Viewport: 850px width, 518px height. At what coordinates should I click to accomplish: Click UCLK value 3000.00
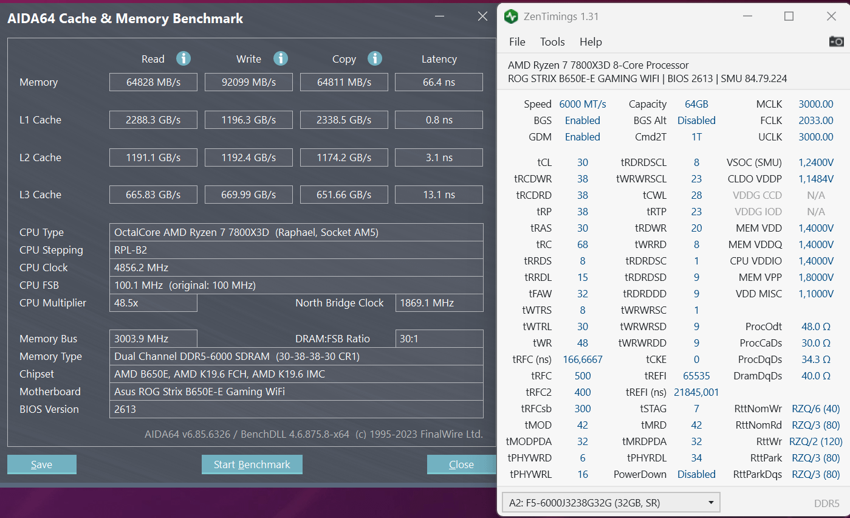pyautogui.click(x=816, y=137)
